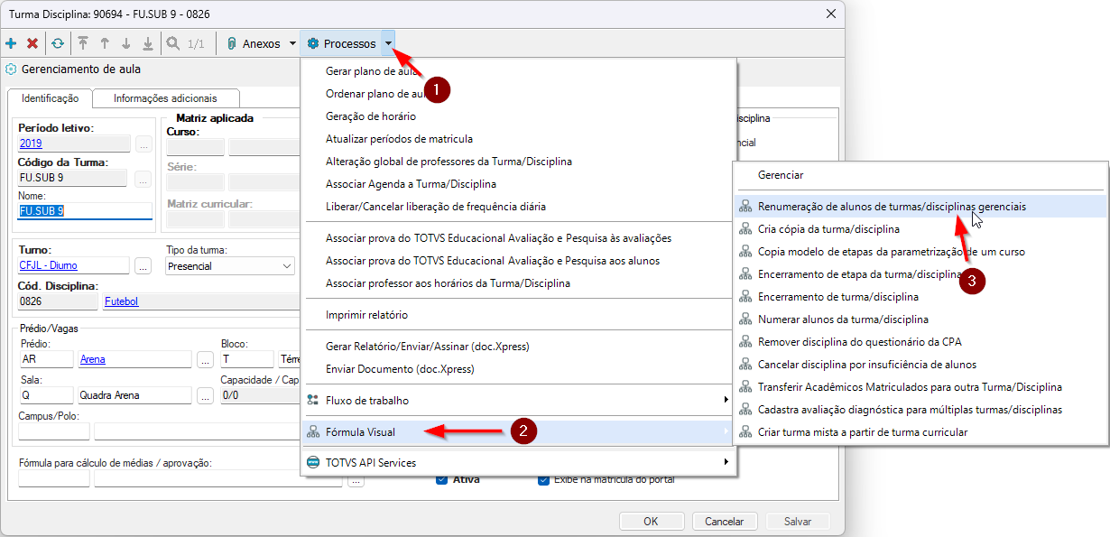Click the blue plus add record icon
This screenshot has height=537, width=1110.
11,43
